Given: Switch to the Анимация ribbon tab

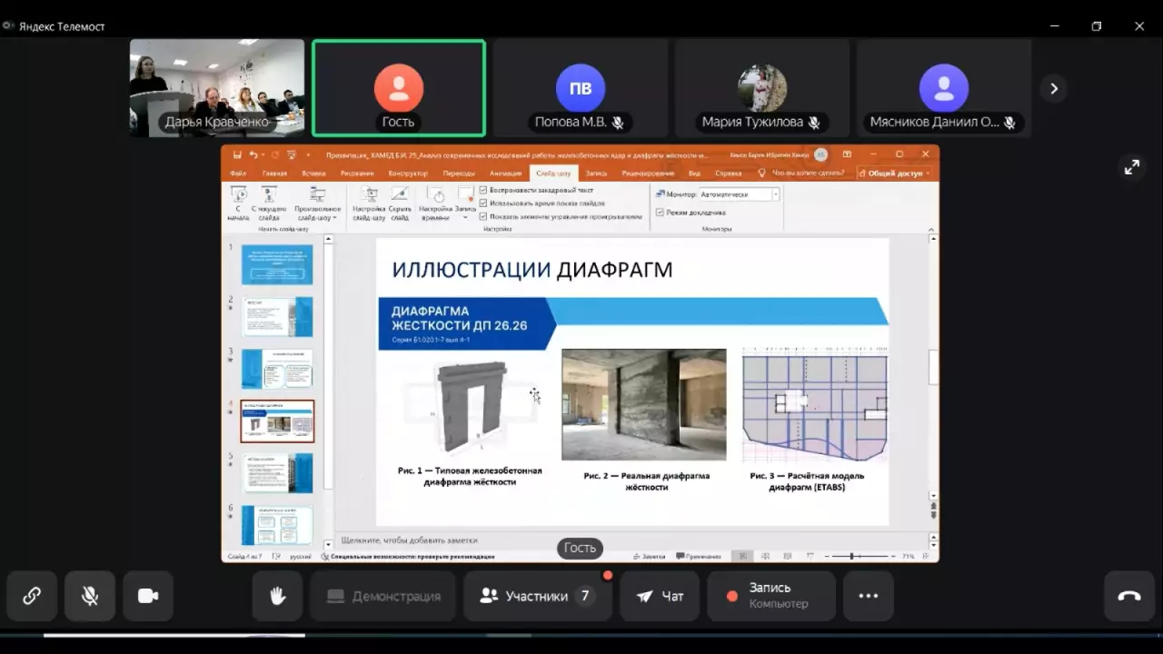Looking at the screenshot, I should [x=505, y=173].
